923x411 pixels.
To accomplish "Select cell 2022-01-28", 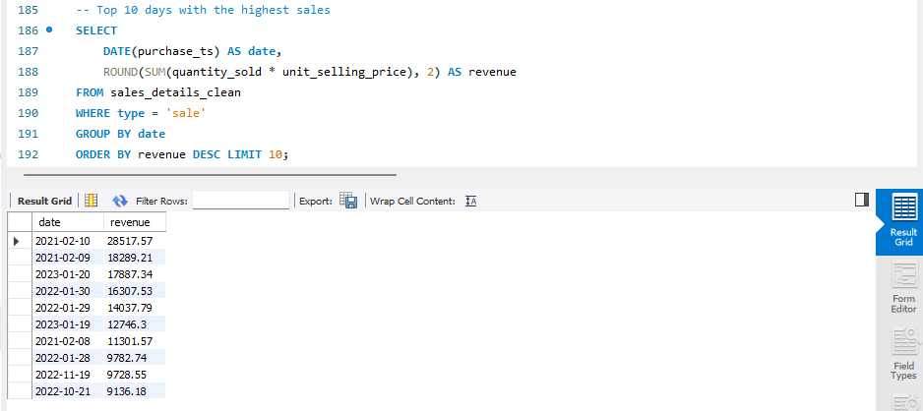I will pos(68,358).
